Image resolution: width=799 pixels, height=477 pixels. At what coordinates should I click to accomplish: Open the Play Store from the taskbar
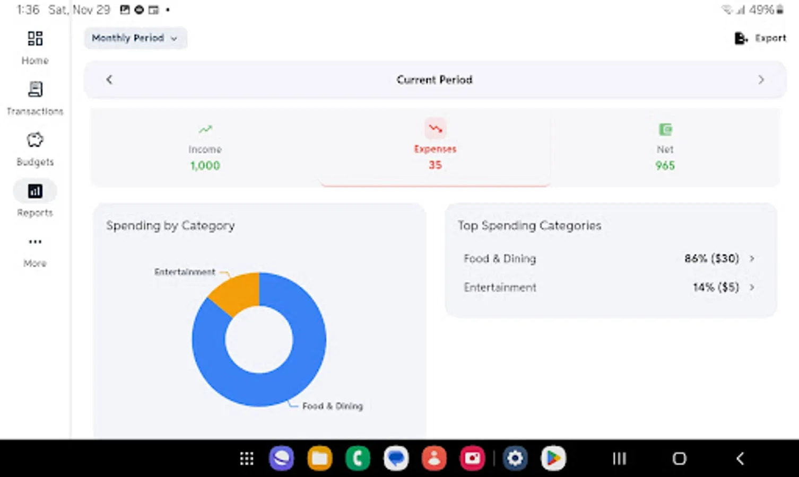coord(553,458)
